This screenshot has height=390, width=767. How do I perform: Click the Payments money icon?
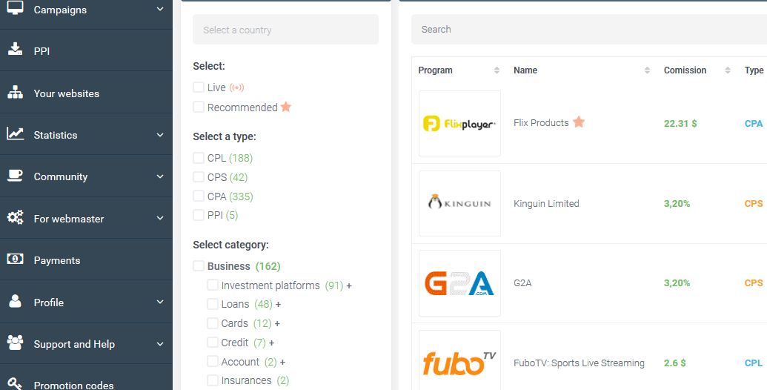[15, 260]
